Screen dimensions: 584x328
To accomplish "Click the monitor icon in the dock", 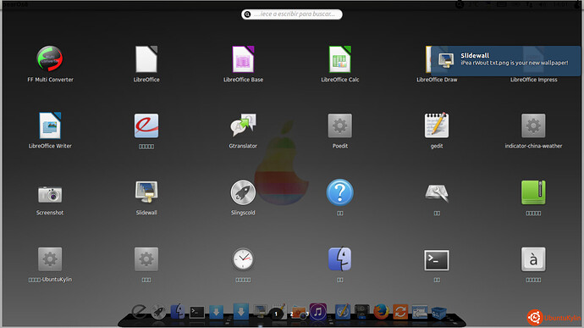I will coord(261,311).
